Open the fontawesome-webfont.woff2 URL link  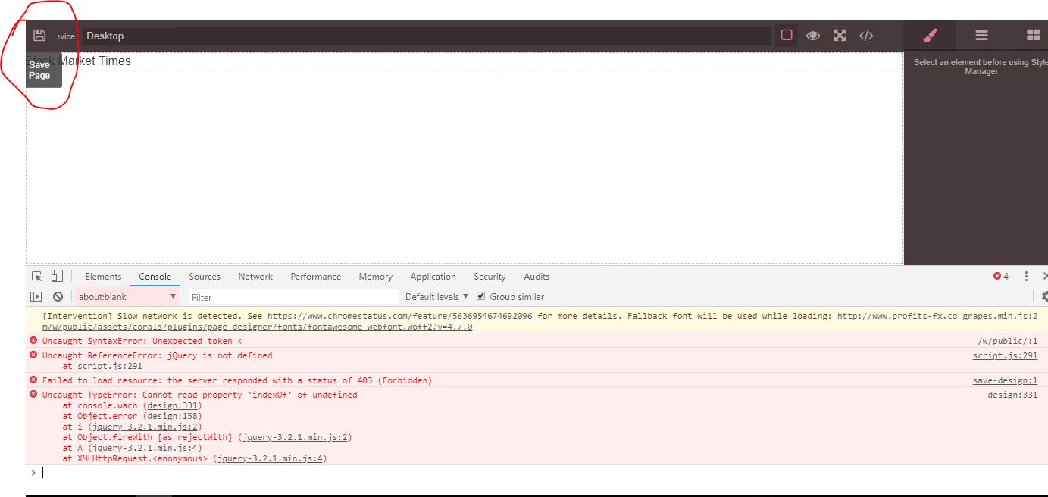pos(257,327)
